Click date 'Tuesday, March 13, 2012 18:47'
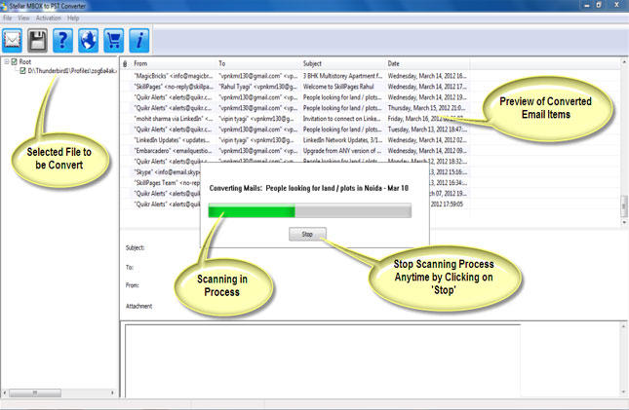The image size is (629, 410). (427, 130)
